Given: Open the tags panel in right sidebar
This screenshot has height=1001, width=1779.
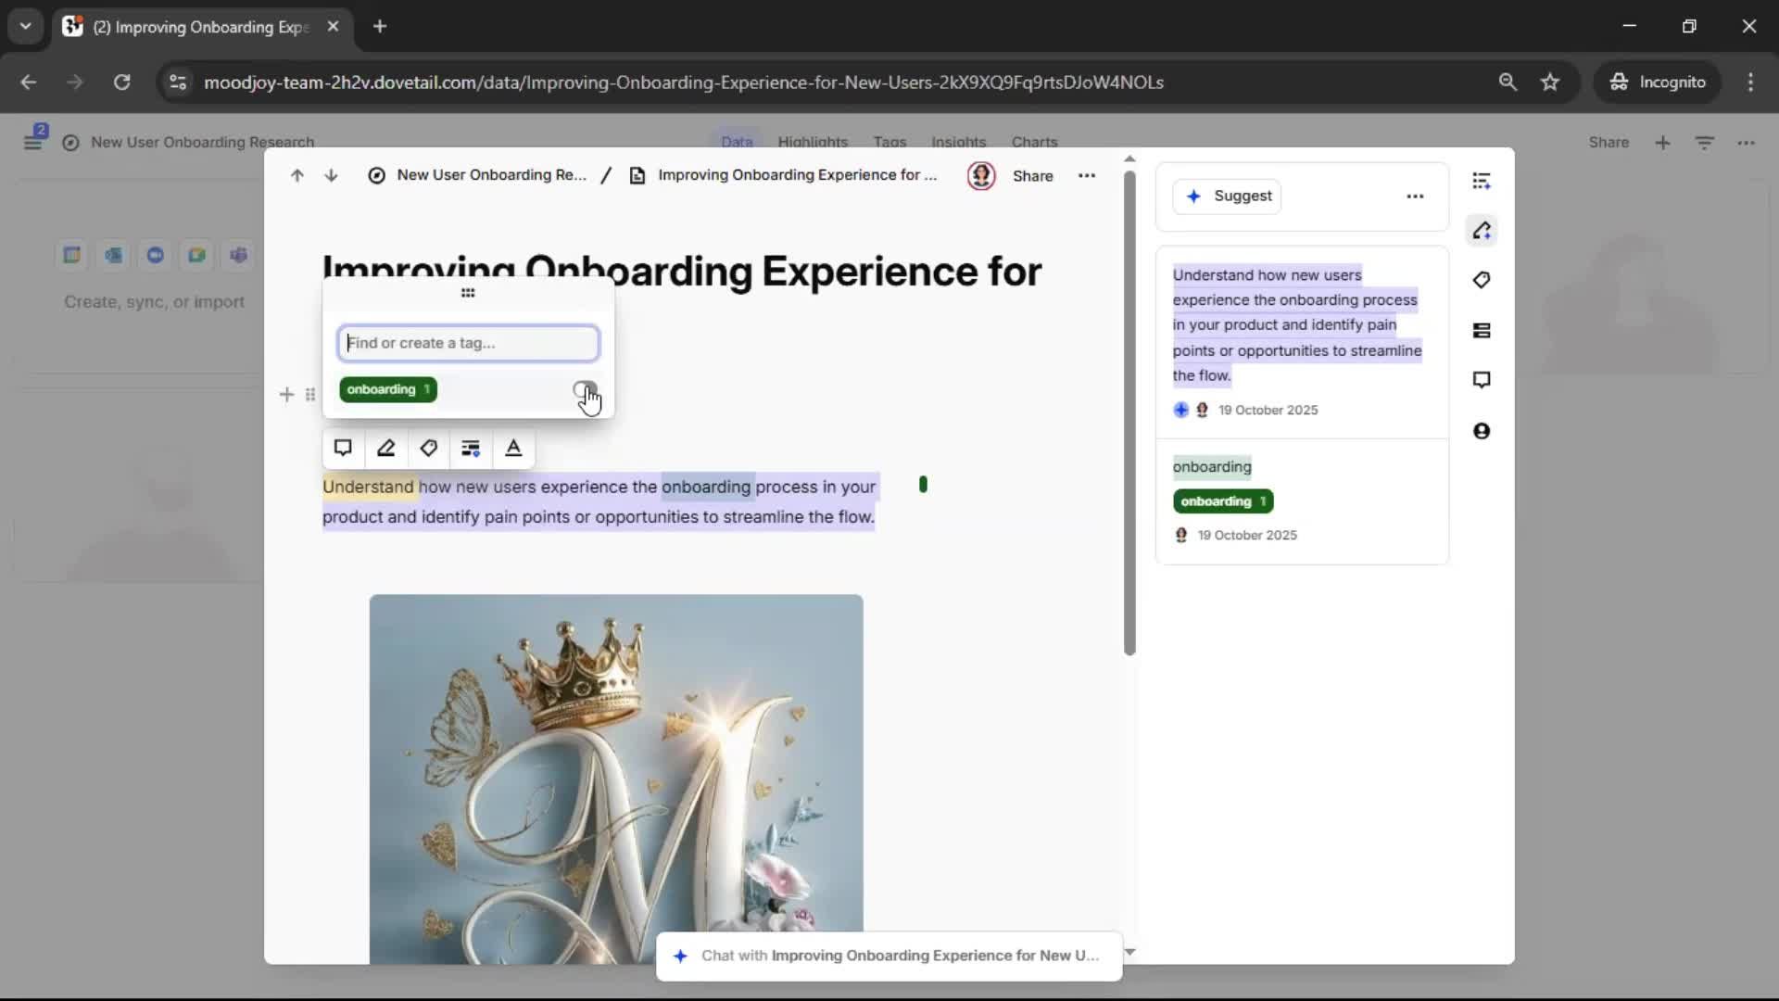Looking at the screenshot, I should tap(1482, 280).
